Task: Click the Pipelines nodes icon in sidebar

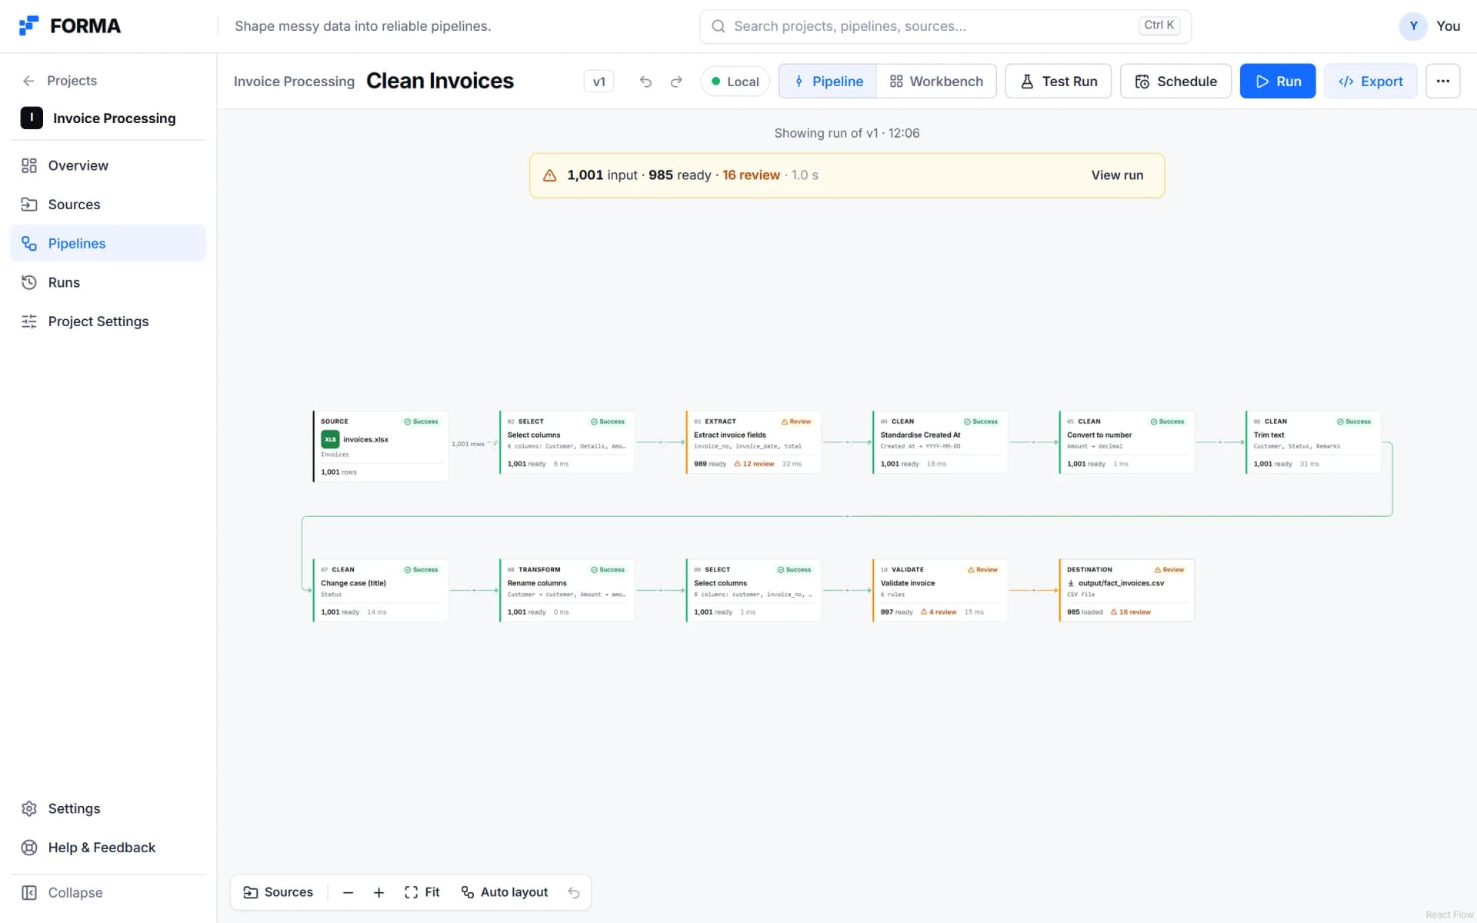Action: [x=29, y=243]
